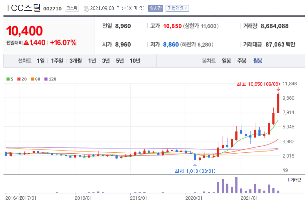This screenshot has width=305, height=206.
Task: Click the orange 60-period moving average swatch
Action: point(33,79)
